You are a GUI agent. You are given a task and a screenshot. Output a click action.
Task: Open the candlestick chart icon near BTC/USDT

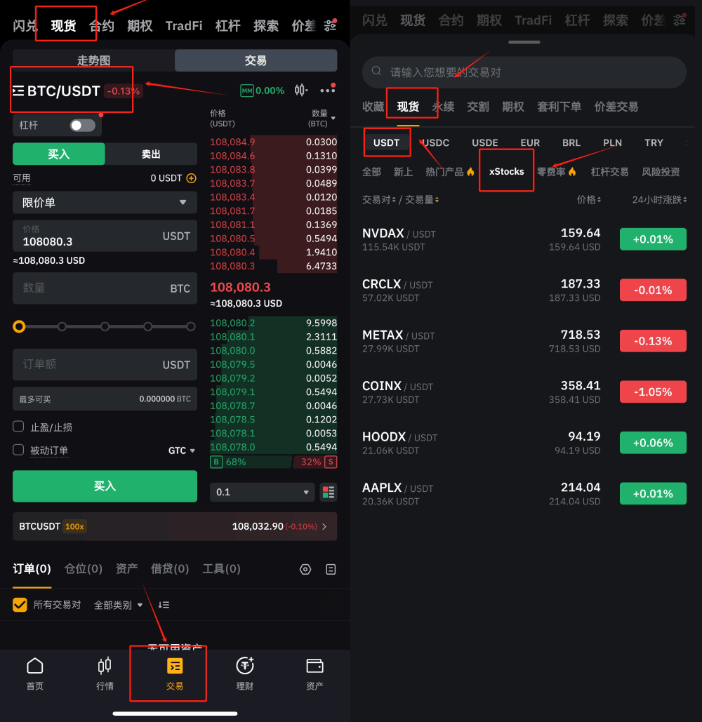(300, 91)
